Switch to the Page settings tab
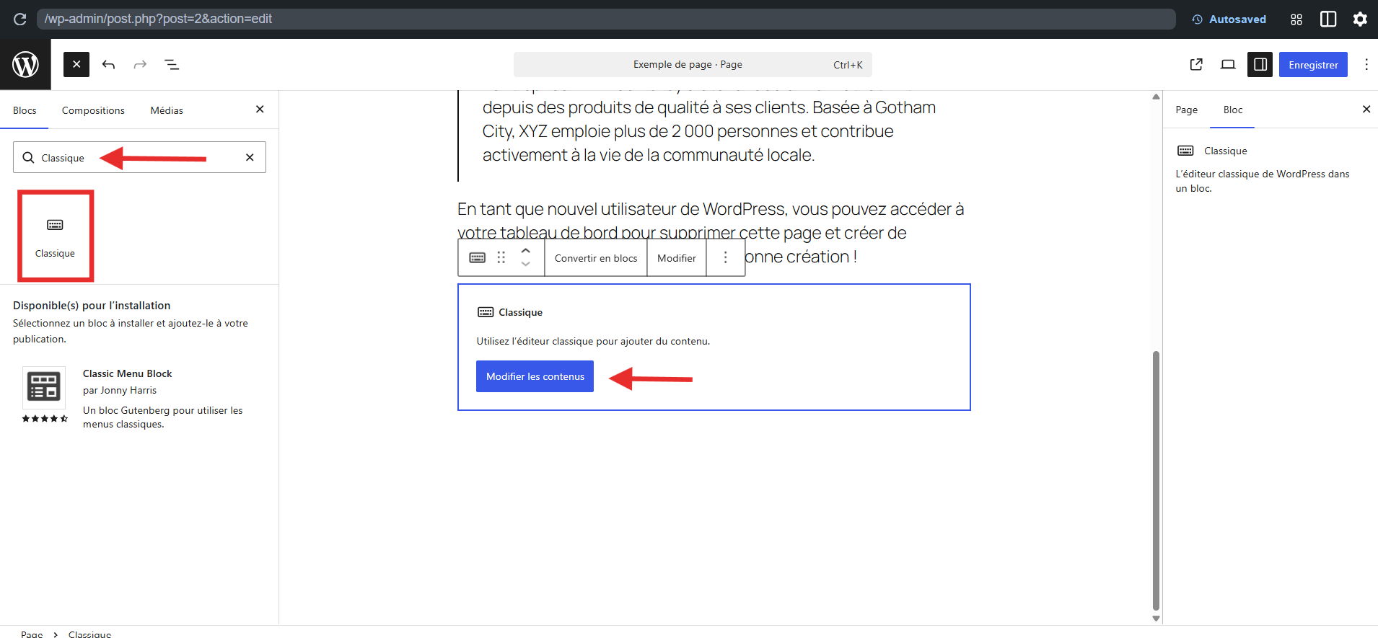 [x=1186, y=110]
